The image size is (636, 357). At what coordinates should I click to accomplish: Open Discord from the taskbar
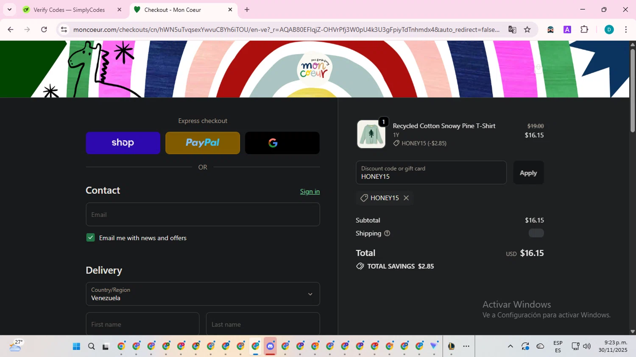[x=270, y=346]
